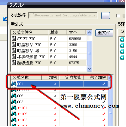This screenshot has height=127, width=126.
Task: Click size value 628698
Action: [x=75, y=39]
